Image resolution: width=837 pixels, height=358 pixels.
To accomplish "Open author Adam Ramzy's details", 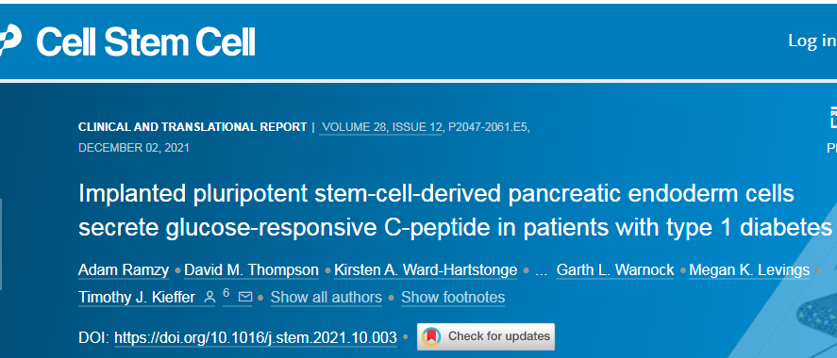I will tap(124, 270).
